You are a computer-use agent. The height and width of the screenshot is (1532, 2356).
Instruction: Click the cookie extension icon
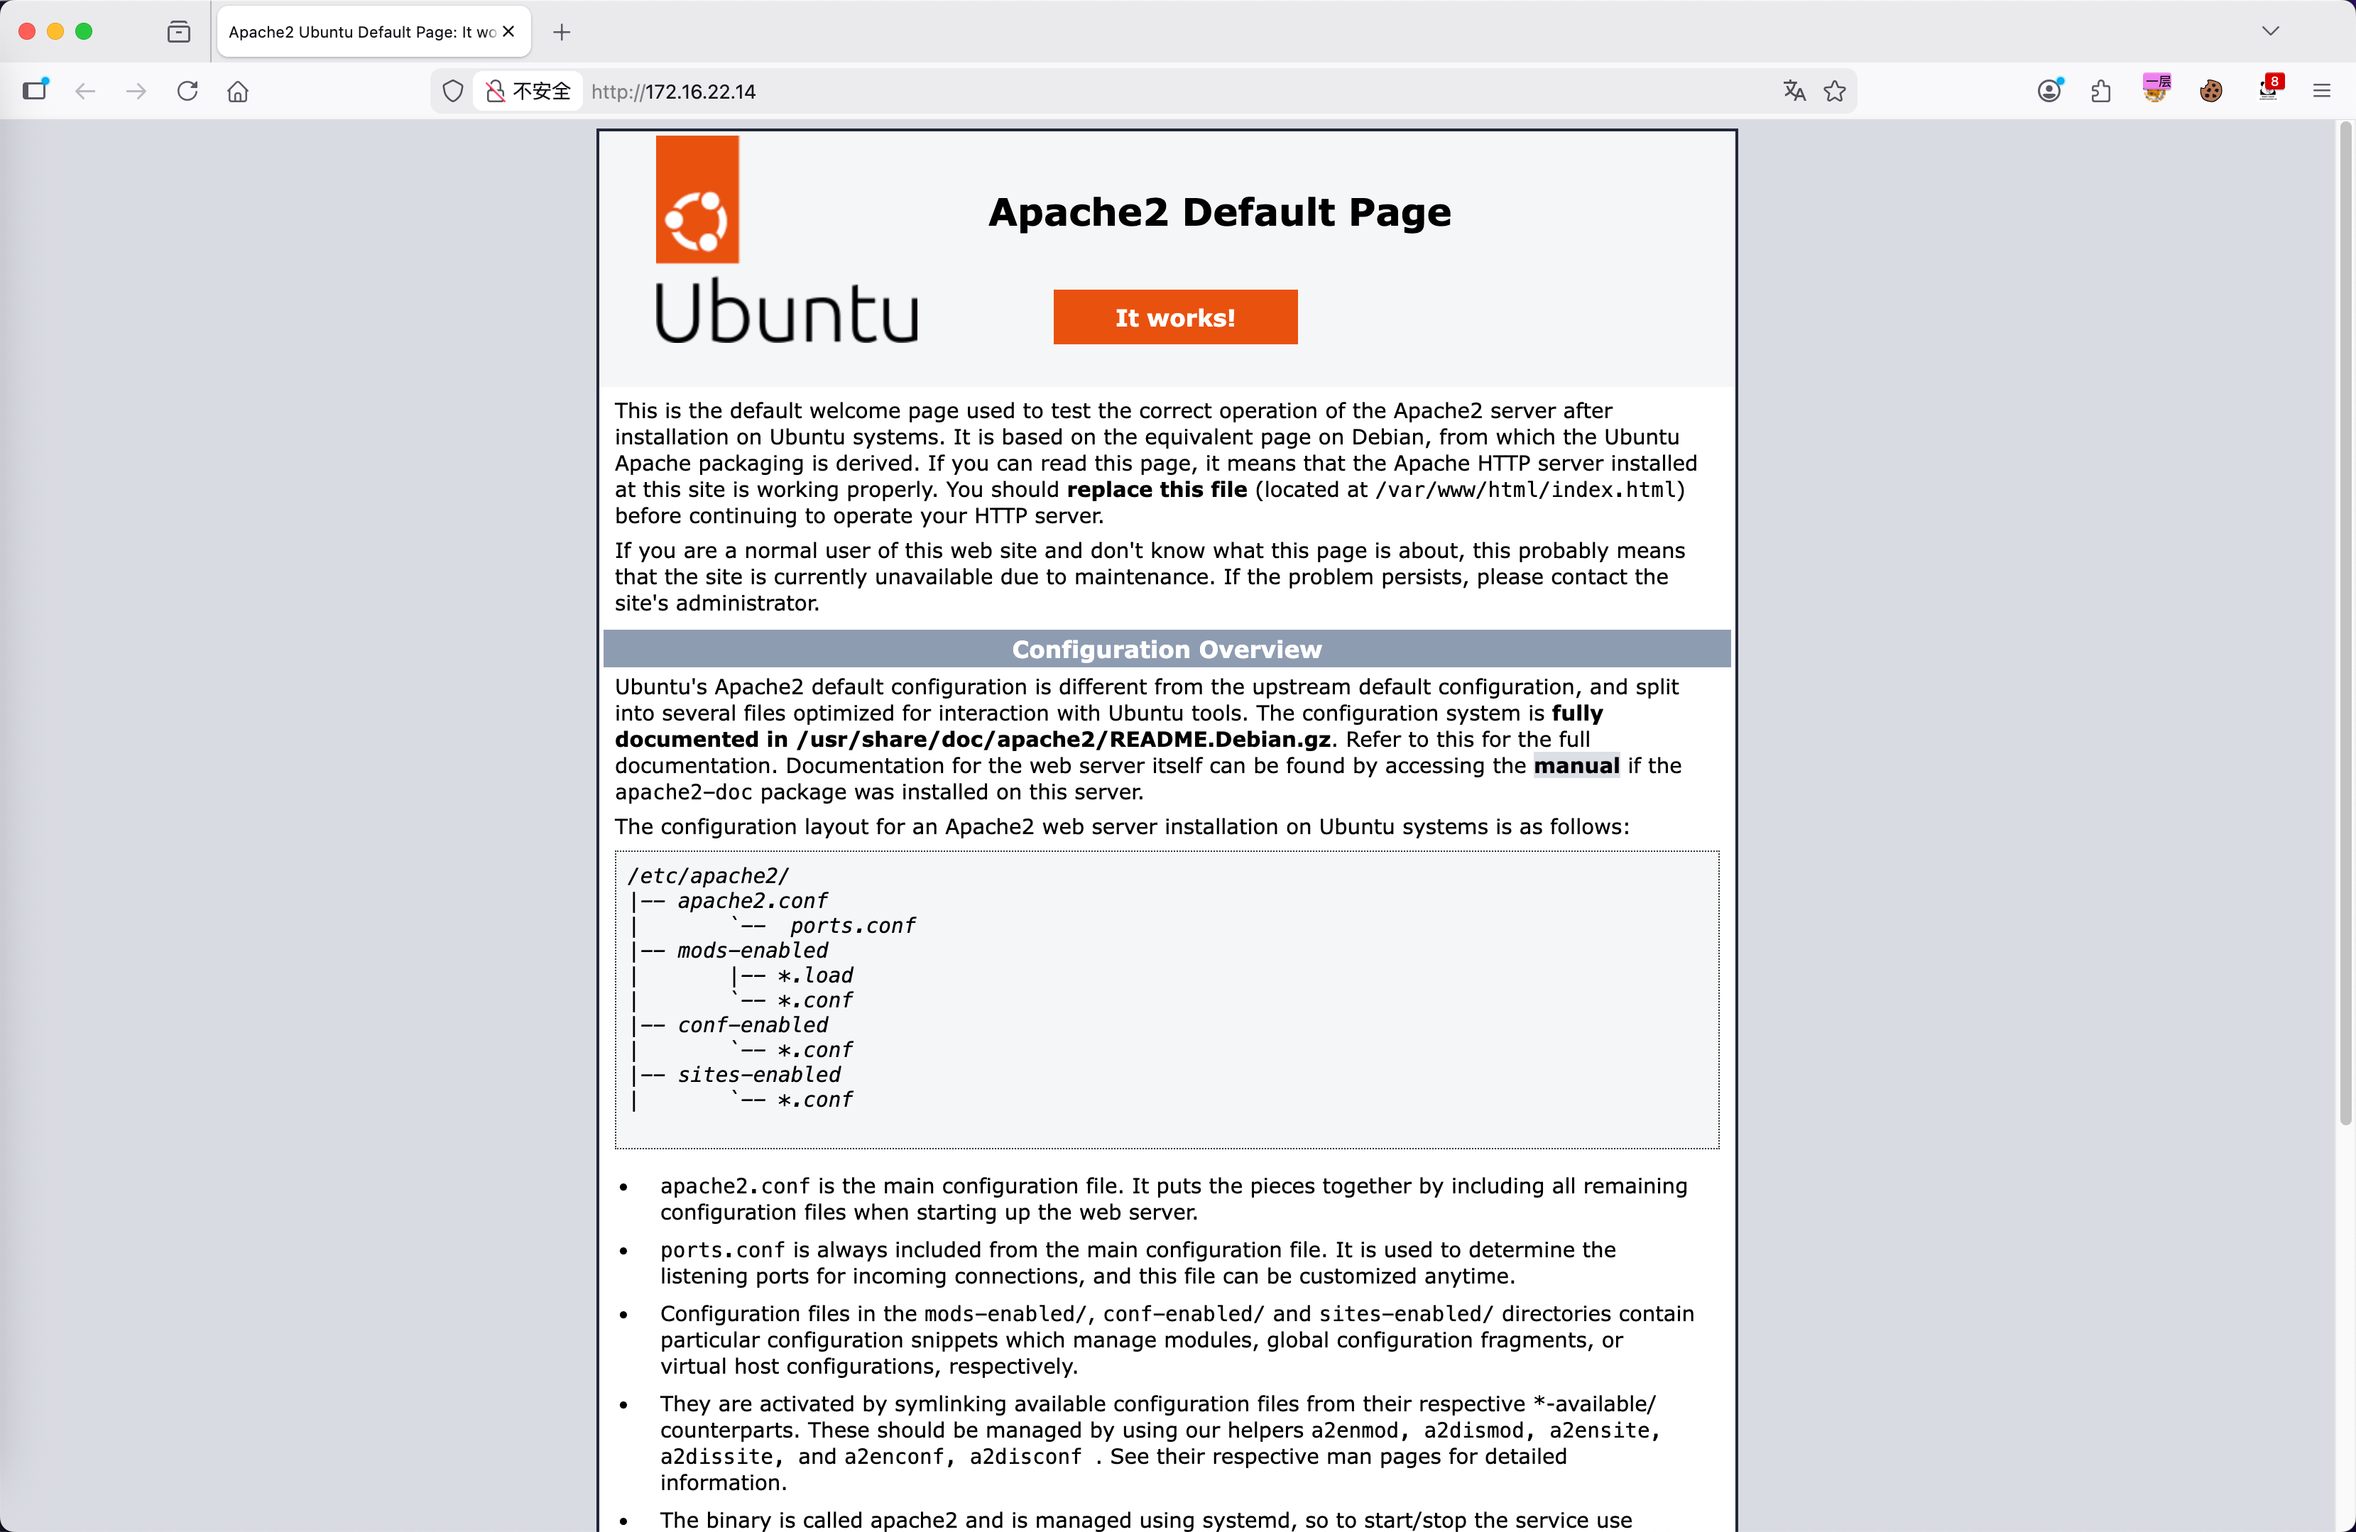pyautogui.click(x=2210, y=91)
